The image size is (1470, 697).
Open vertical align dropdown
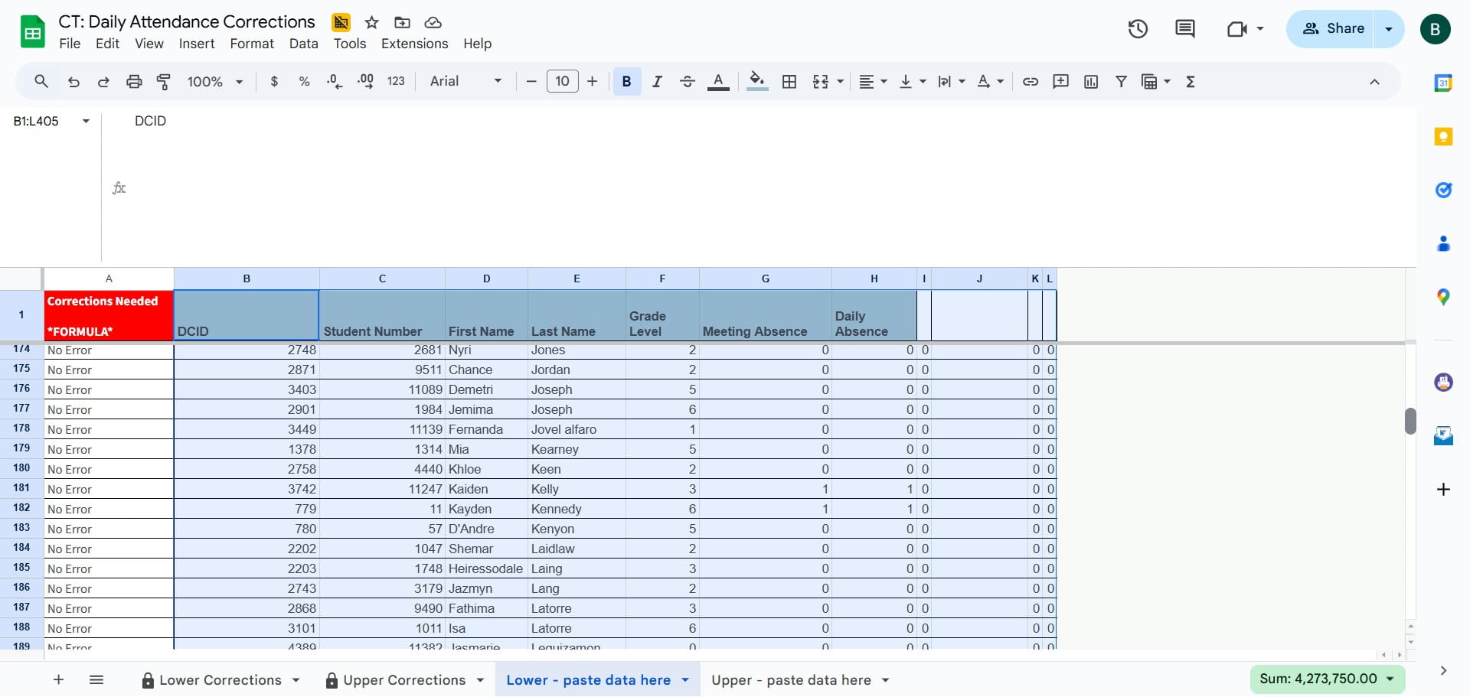click(913, 81)
